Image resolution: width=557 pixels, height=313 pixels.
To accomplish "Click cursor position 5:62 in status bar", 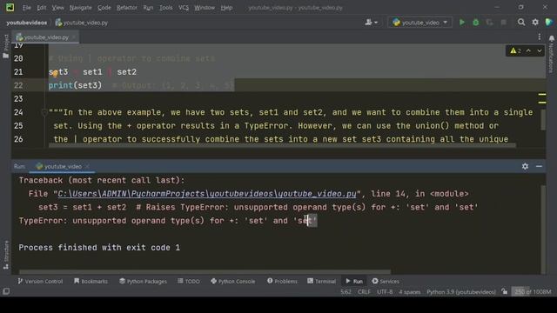I will 346,292.
